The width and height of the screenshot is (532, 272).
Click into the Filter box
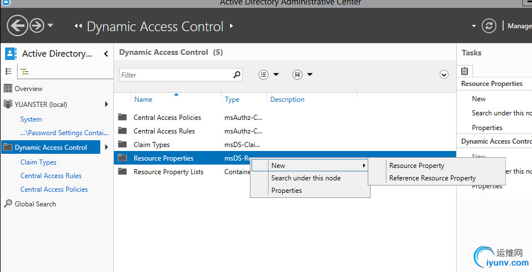click(x=176, y=75)
